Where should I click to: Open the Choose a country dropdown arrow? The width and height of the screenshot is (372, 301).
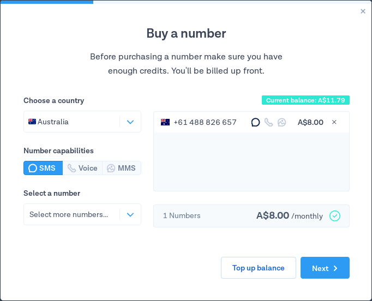(130, 122)
